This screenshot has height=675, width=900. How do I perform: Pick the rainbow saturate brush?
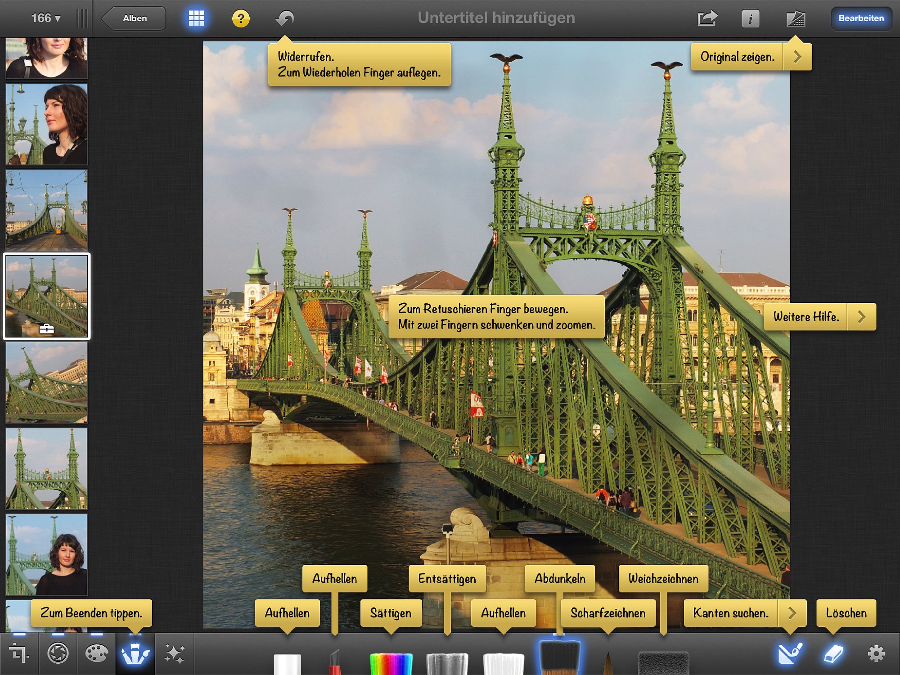tap(391, 664)
